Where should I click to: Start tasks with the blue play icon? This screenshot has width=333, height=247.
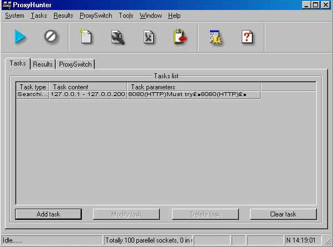(x=20, y=37)
